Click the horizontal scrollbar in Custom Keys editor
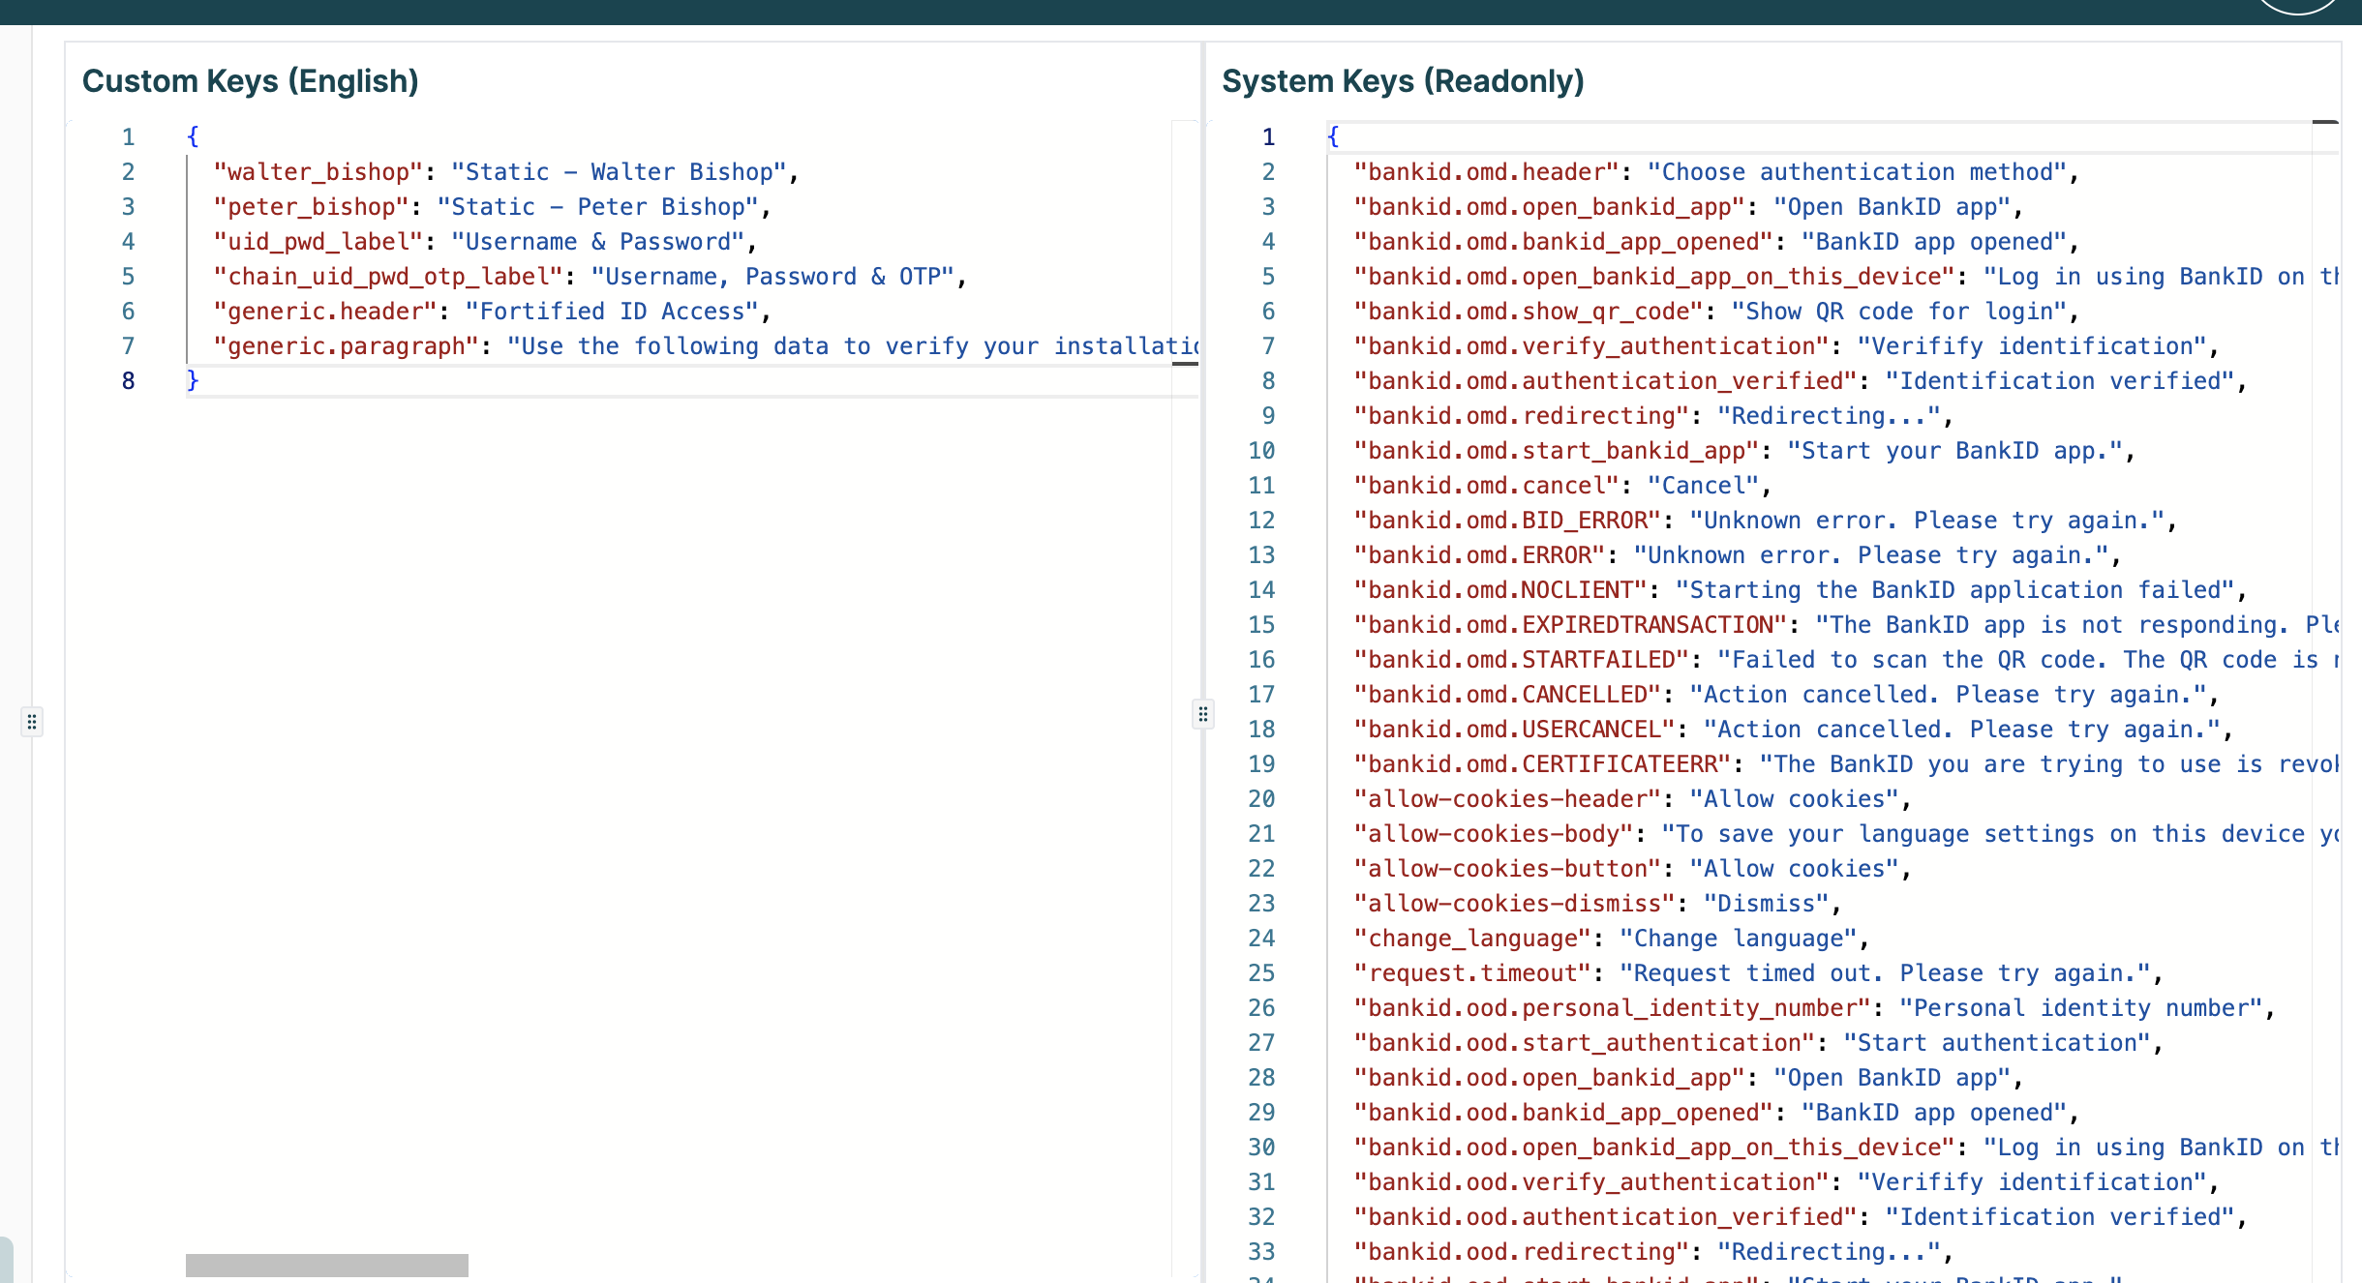Screen dimensions: 2362x1283 tap(327, 1265)
